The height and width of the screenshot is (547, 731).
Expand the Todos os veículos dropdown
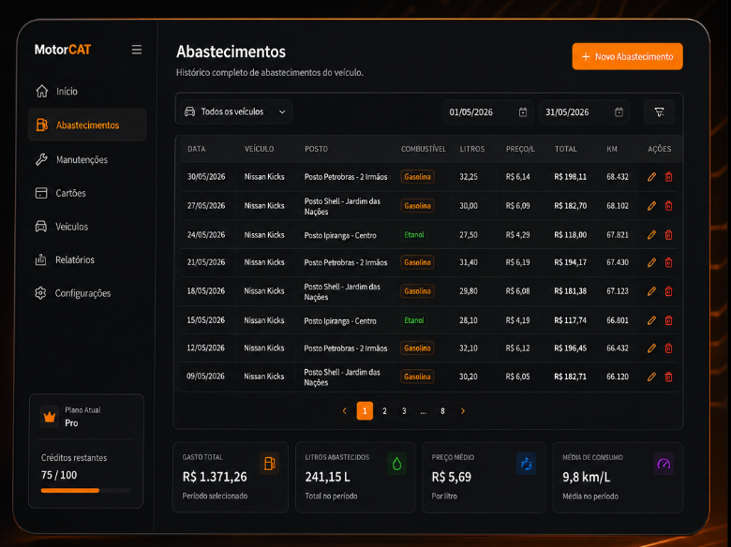pos(235,111)
